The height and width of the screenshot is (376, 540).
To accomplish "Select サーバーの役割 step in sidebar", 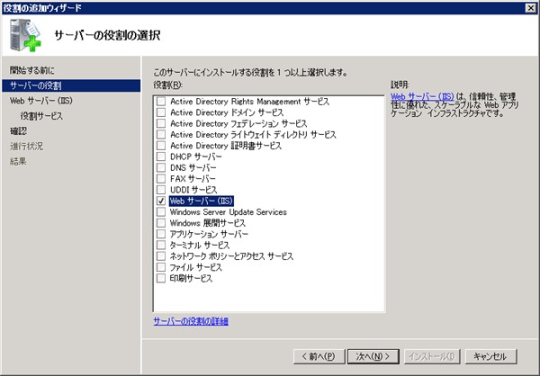I will pos(71,85).
